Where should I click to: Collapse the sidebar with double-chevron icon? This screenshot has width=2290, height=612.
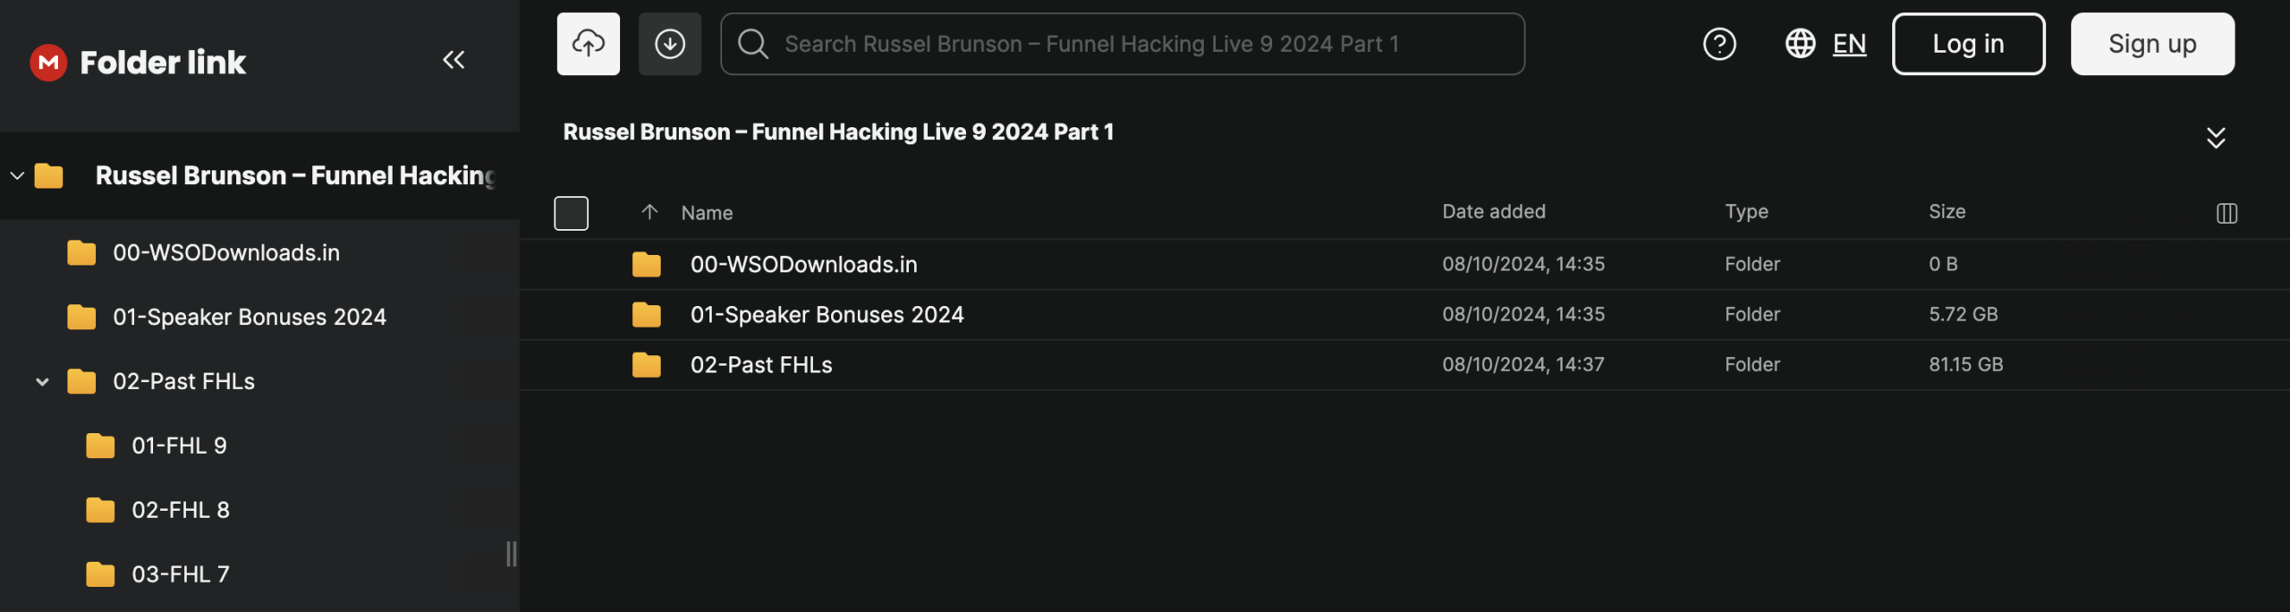(x=454, y=60)
